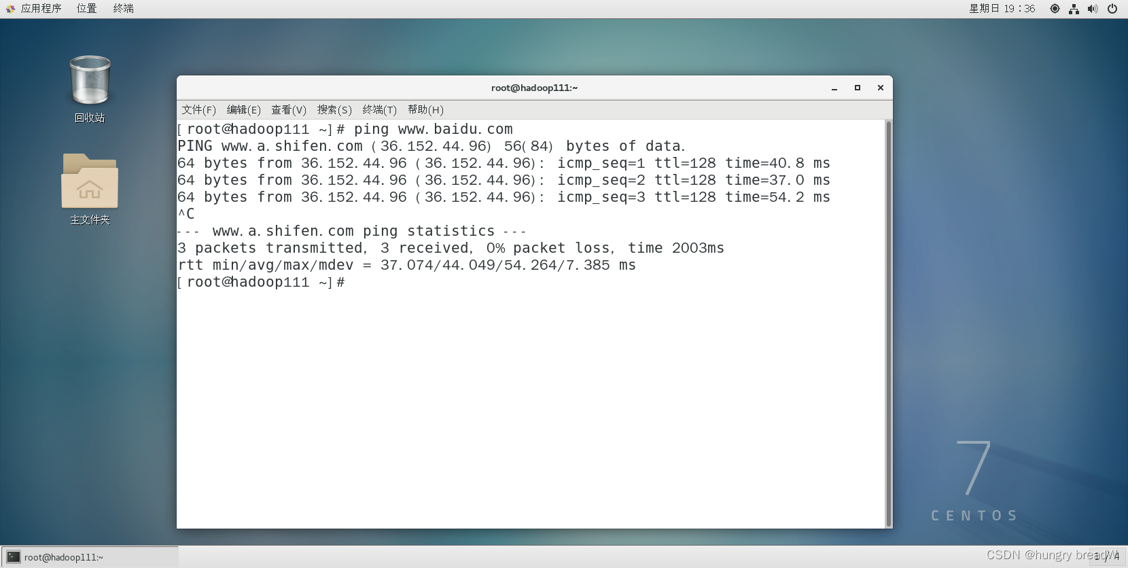The image size is (1128, 568).
Task: Click the 'rtt min/avg/max/mdev' line
Action: 406,265
